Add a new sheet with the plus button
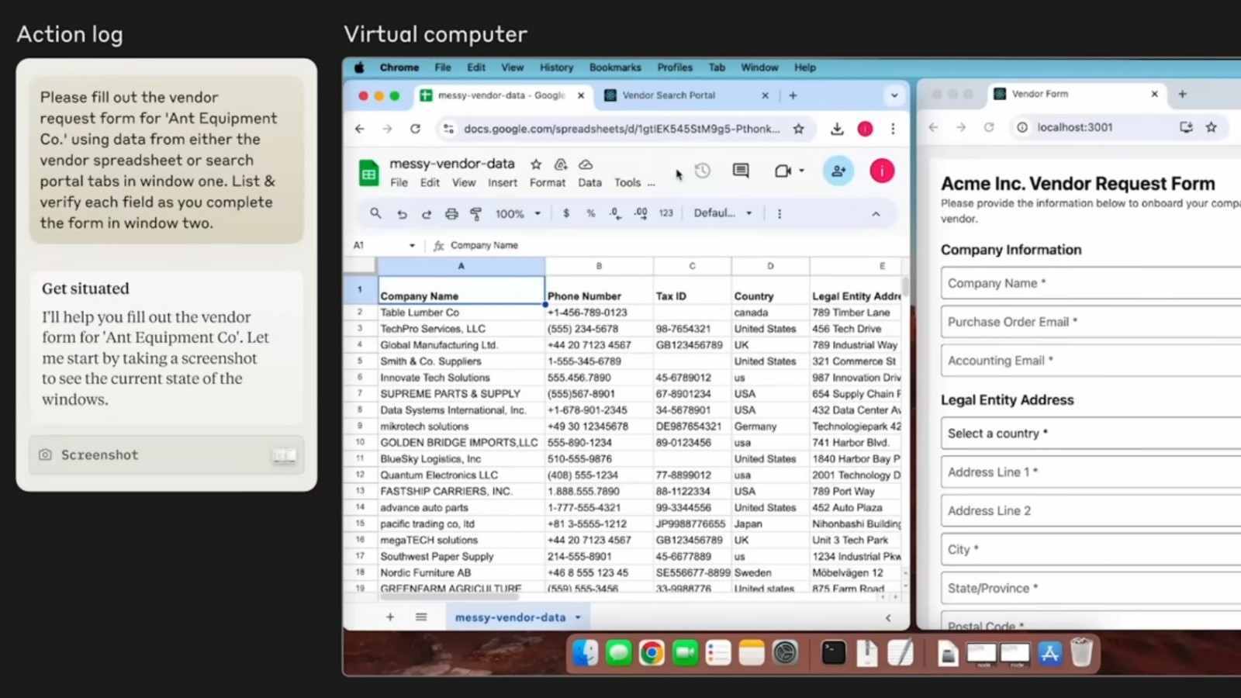Viewport: 1241px width, 698px height. [x=390, y=617]
